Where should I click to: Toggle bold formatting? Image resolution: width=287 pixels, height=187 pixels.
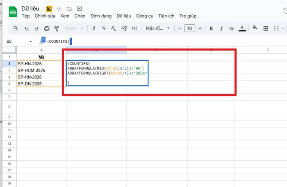211,28
